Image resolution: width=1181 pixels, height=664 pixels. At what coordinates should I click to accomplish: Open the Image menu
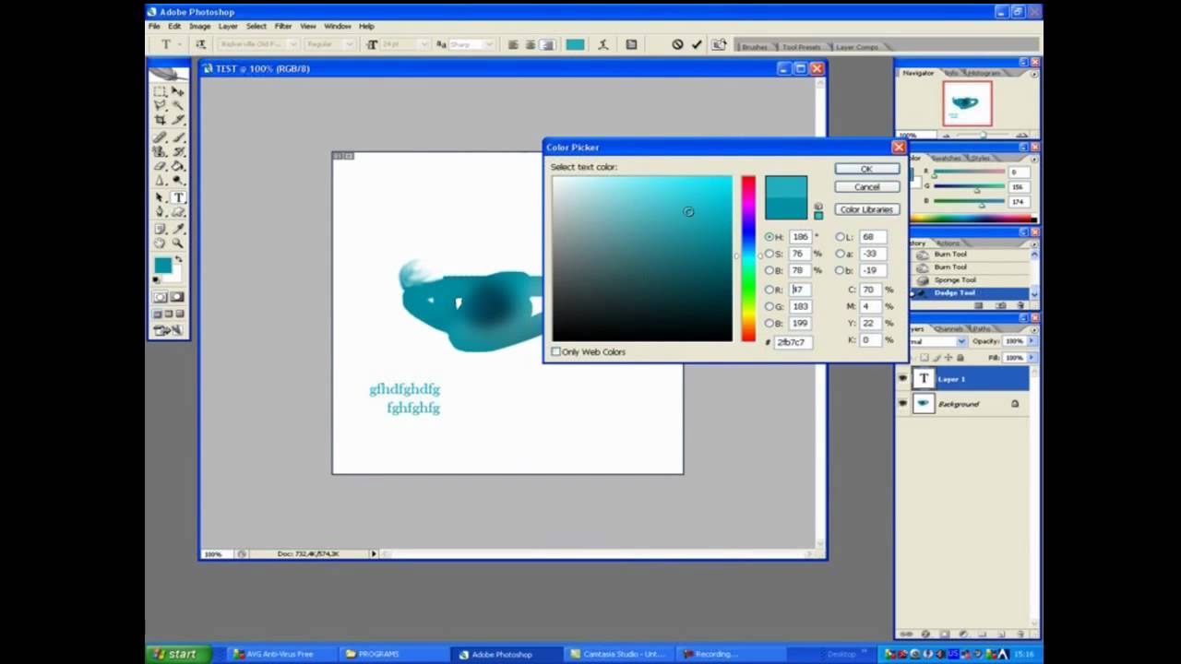click(199, 26)
